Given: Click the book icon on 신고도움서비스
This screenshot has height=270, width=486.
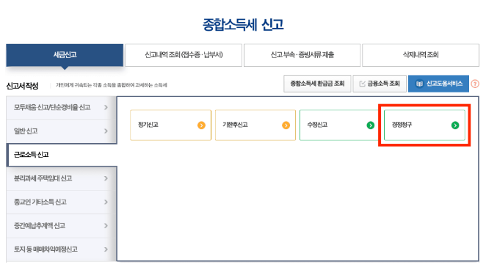Looking at the screenshot, I should click(x=419, y=84).
